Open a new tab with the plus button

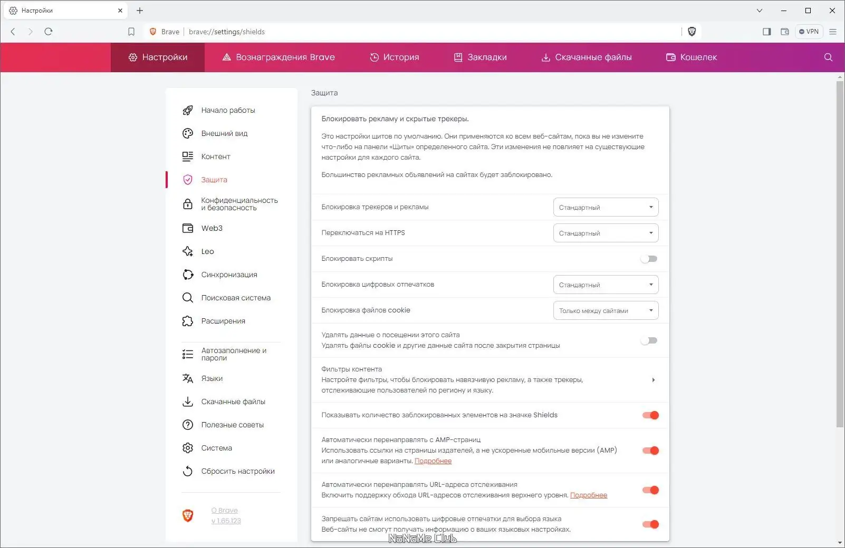tap(140, 11)
